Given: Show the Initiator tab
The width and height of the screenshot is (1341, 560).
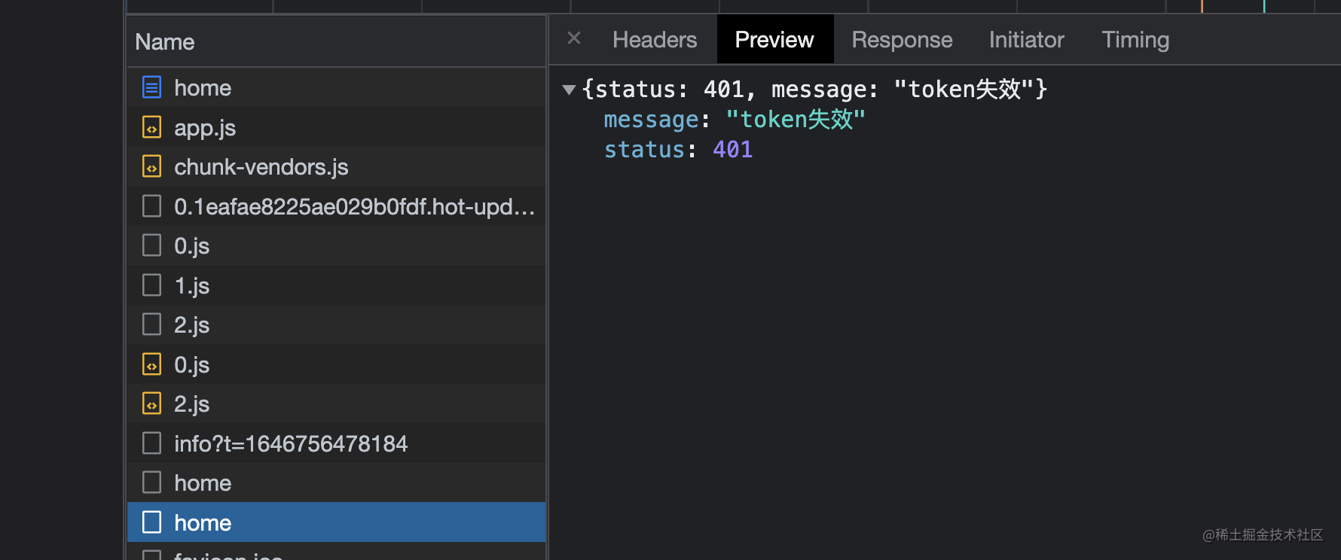Looking at the screenshot, I should [1026, 40].
